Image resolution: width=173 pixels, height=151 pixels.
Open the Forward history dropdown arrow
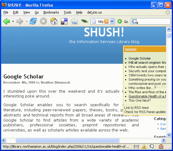click(x=27, y=21)
